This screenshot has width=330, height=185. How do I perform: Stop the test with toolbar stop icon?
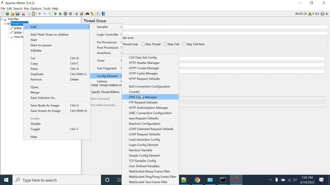click(x=65, y=14)
